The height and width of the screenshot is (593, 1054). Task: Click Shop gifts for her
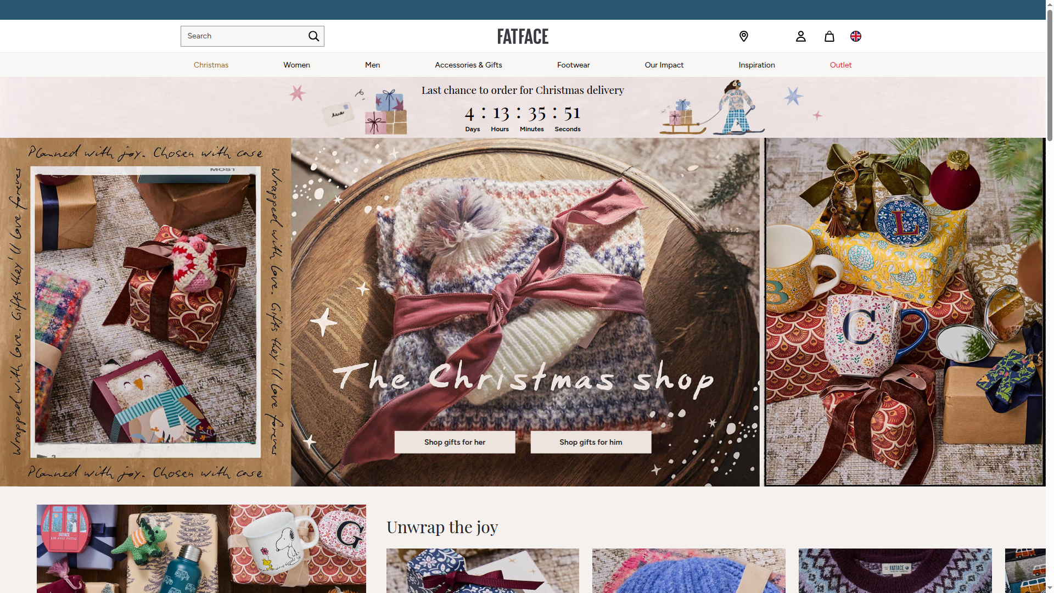pos(455,442)
